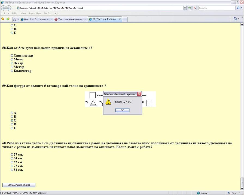The height and width of the screenshot is (195, 244).
Task: Select option E for question 59
Action: [12, 128]
